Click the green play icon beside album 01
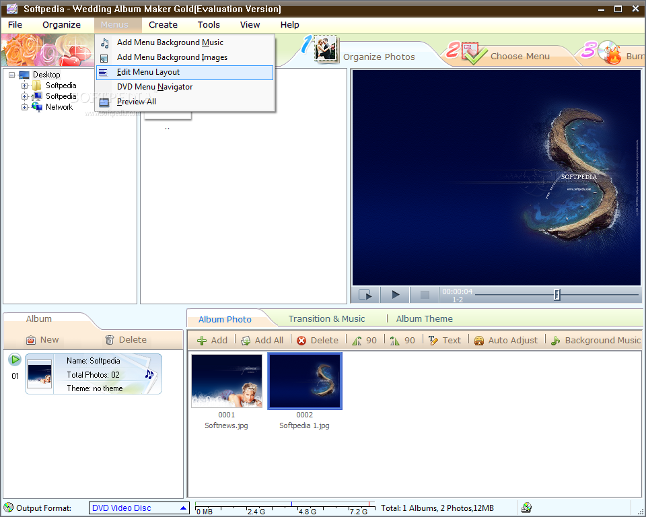Viewport: 646px width, 517px height. [15, 359]
